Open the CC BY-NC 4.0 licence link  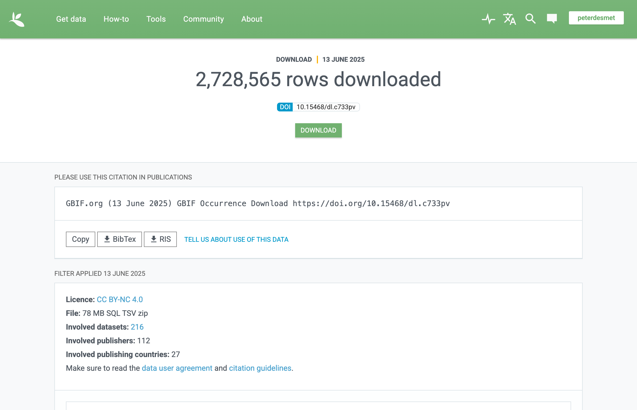point(120,299)
